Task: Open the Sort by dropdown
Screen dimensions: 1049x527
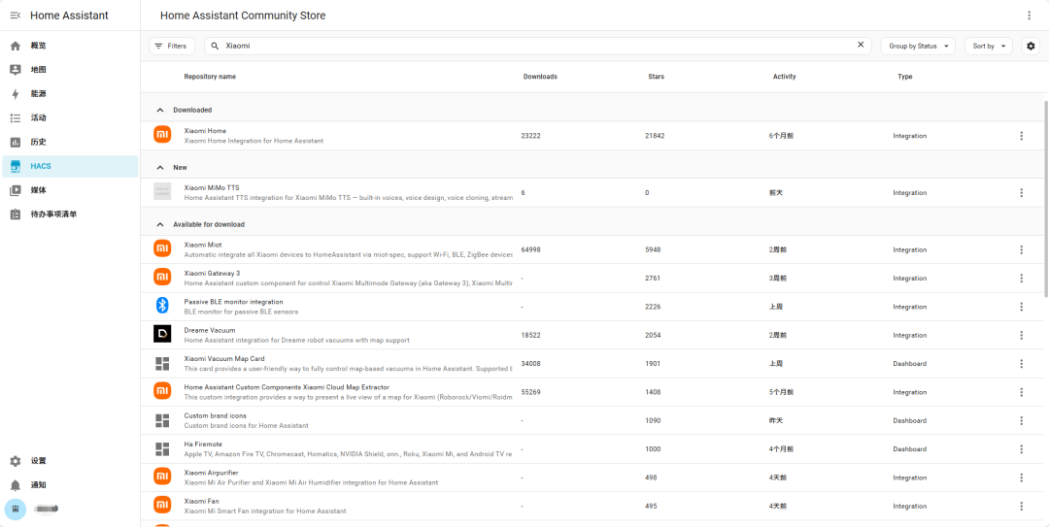Action: click(989, 47)
